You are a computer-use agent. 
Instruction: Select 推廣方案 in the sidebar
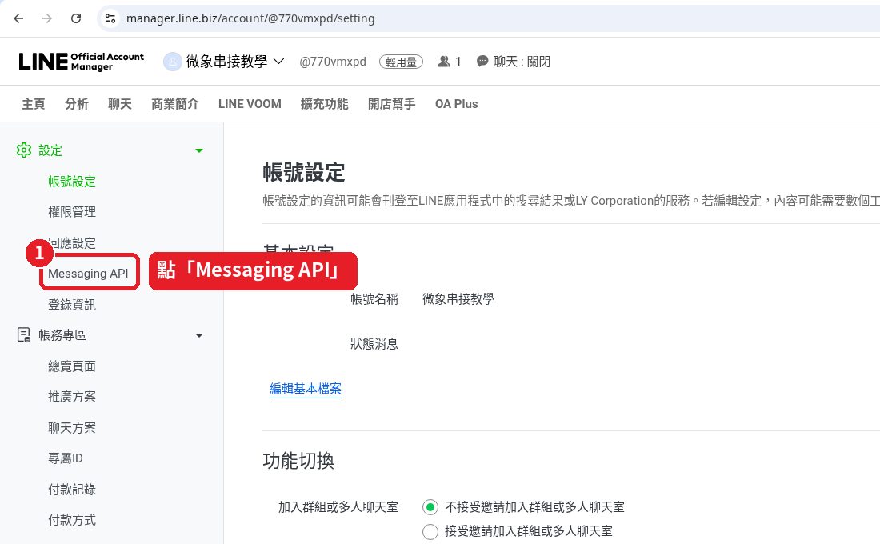tap(72, 396)
